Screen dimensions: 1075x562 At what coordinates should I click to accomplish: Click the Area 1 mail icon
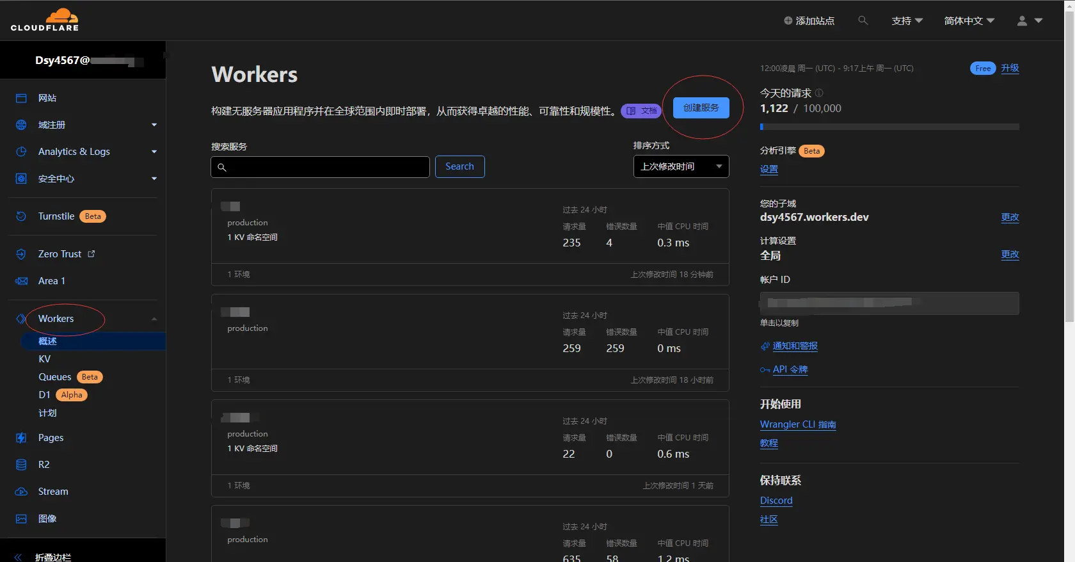coord(21,281)
